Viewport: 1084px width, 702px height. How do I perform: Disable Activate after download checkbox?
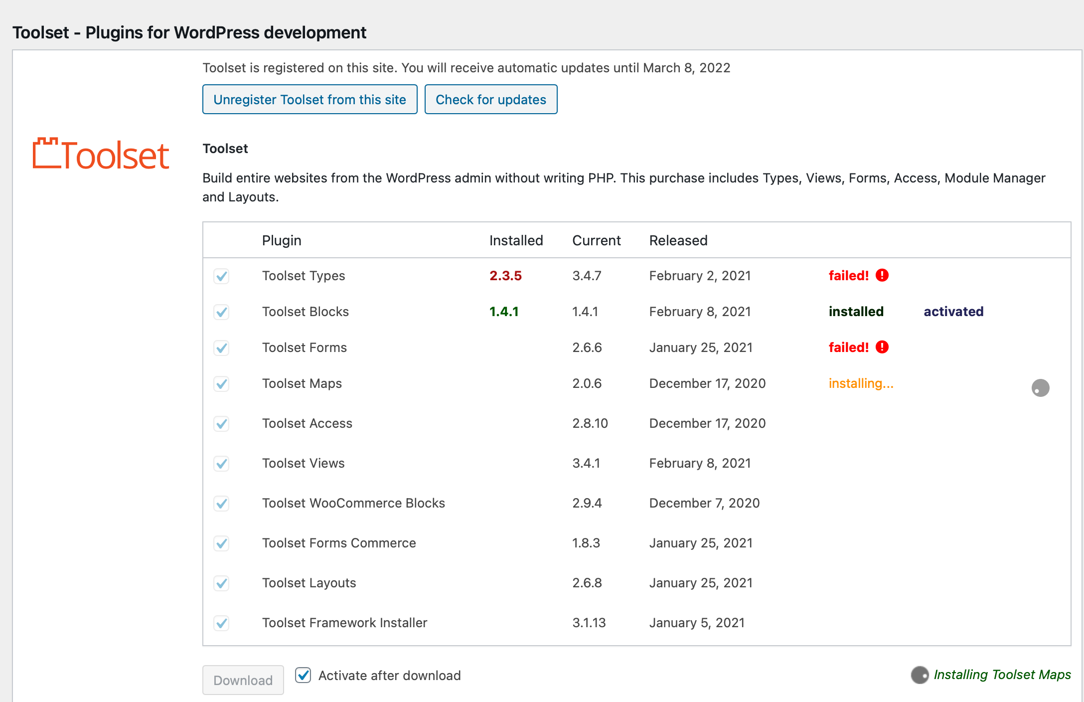[303, 675]
